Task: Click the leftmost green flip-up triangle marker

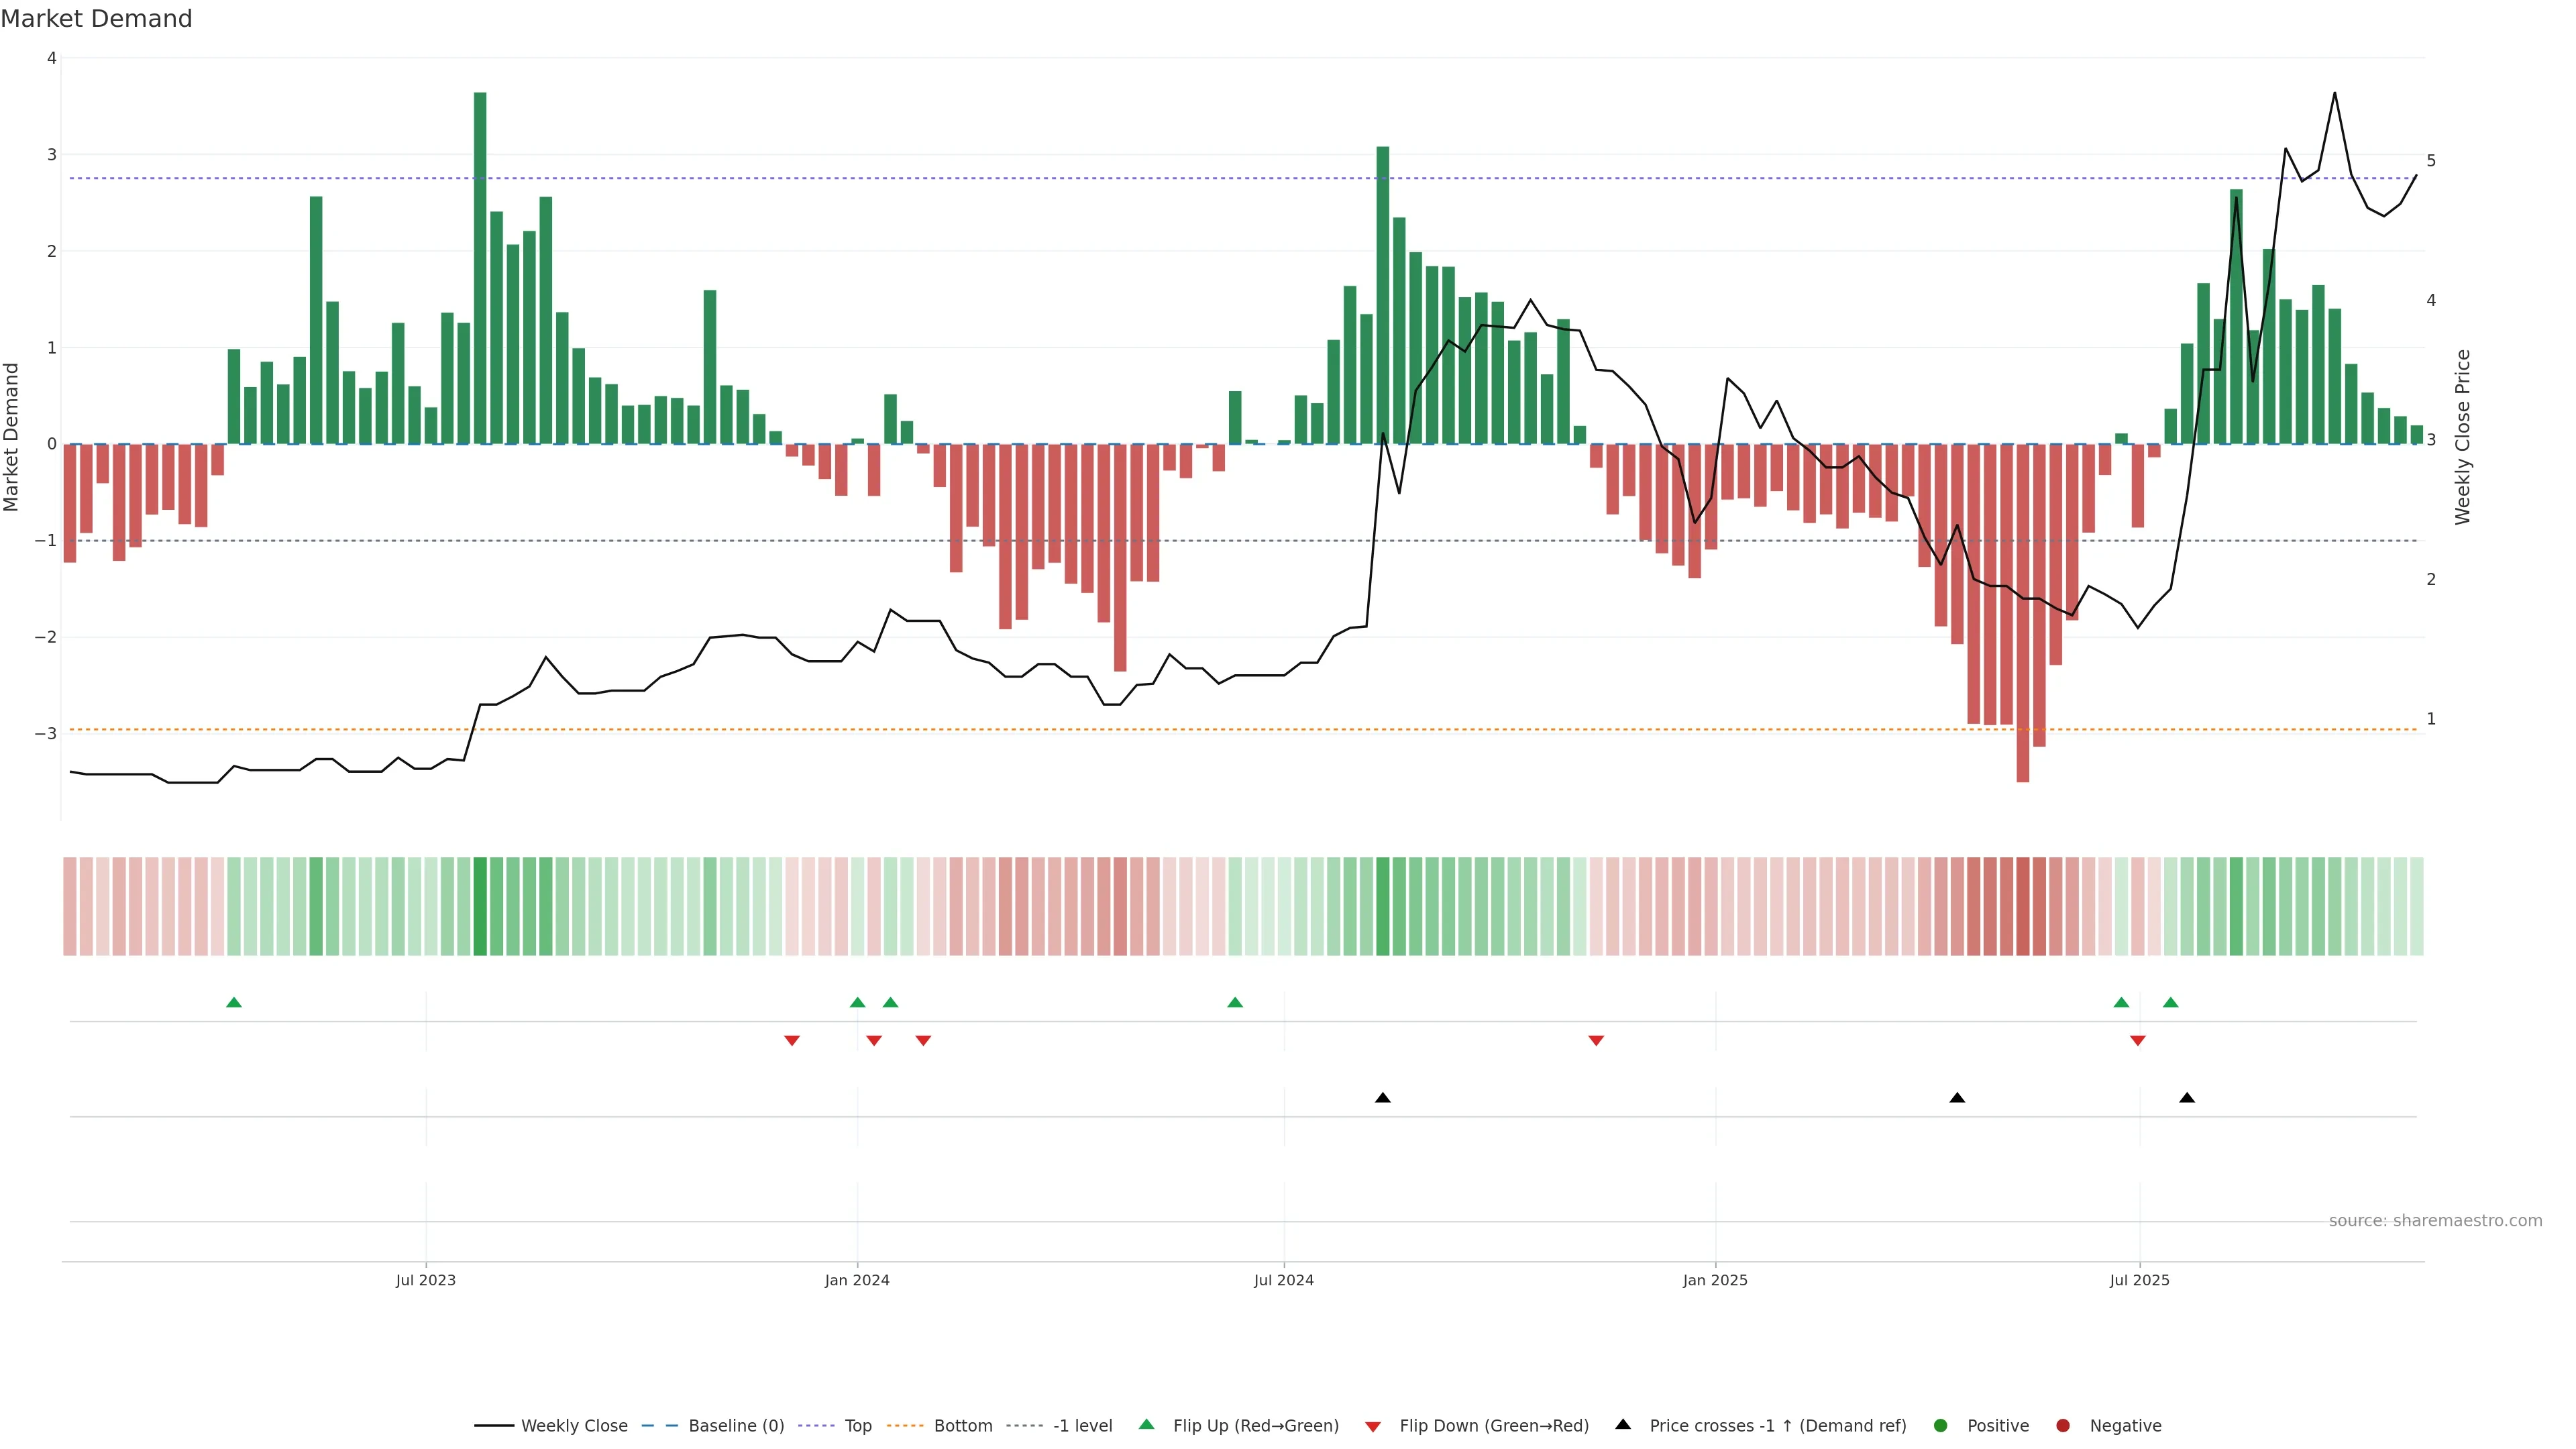Action: pos(234,1002)
